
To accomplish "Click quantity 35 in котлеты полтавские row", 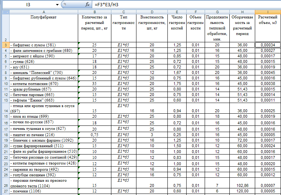I will 95,84.
